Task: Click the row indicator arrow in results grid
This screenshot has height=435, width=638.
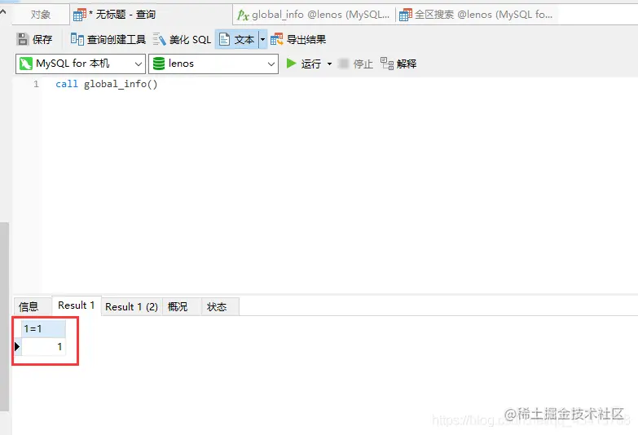Action: [17, 347]
